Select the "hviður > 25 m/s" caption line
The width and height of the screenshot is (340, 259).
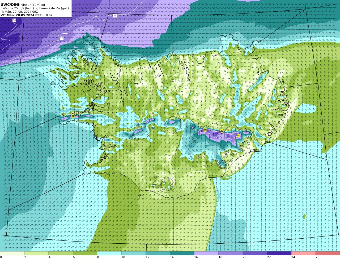(x=35, y=8)
